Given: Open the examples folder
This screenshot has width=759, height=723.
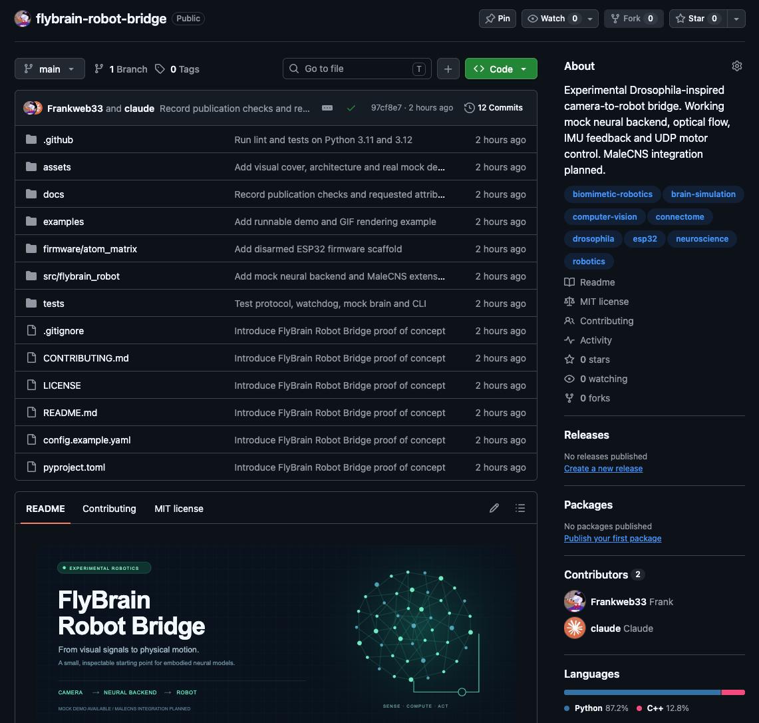Looking at the screenshot, I should click(x=63, y=222).
